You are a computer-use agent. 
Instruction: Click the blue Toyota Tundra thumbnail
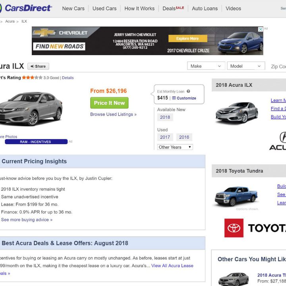[x=236, y=196]
